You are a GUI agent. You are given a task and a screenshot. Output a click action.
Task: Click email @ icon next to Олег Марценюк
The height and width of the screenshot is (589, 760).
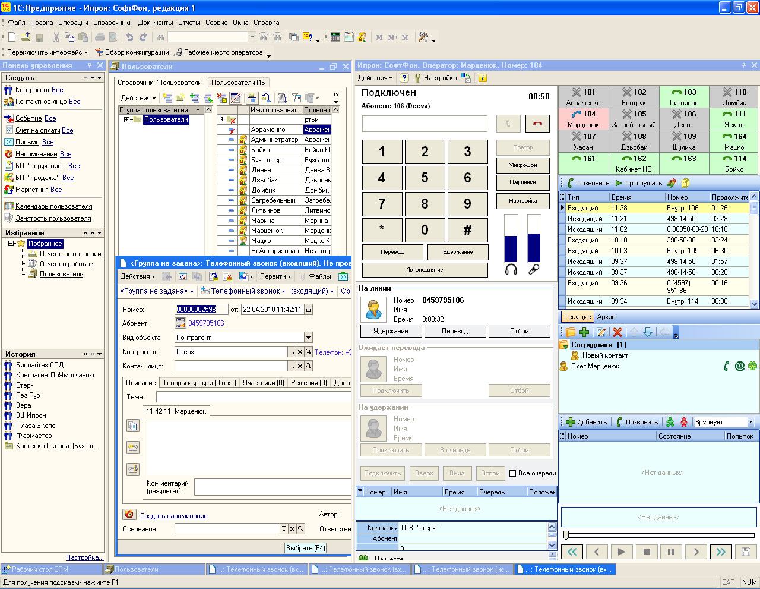coord(739,366)
